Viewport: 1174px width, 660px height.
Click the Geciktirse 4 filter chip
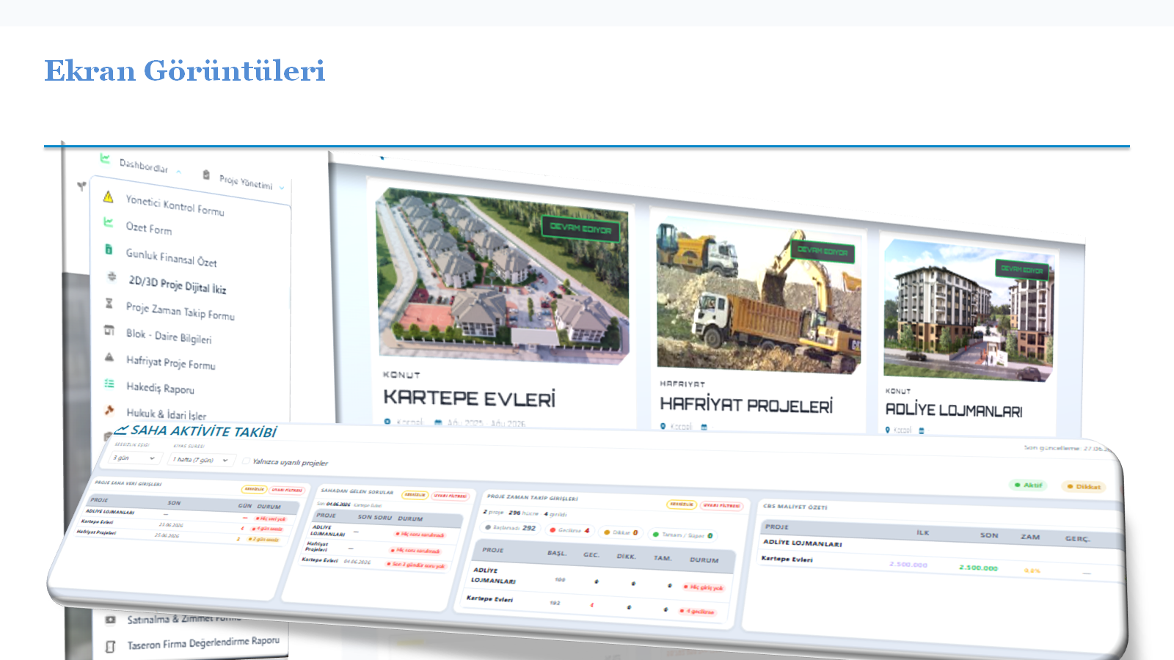click(x=569, y=530)
